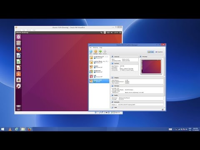This screenshot has height=150, width=200.
Task: Open Ubuntu Software from the launcher
Action: pyautogui.click(x=19, y=74)
